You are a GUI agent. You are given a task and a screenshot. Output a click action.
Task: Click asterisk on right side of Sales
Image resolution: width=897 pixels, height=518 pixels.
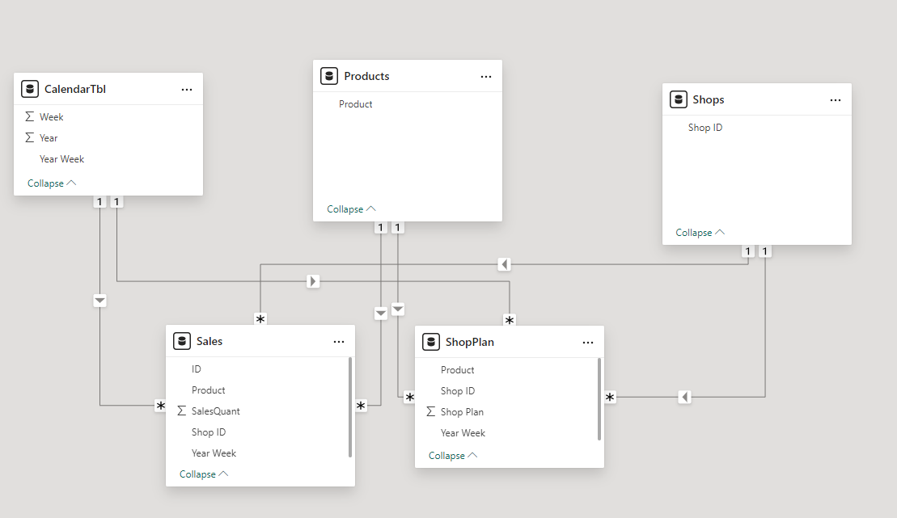pyautogui.click(x=361, y=406)
